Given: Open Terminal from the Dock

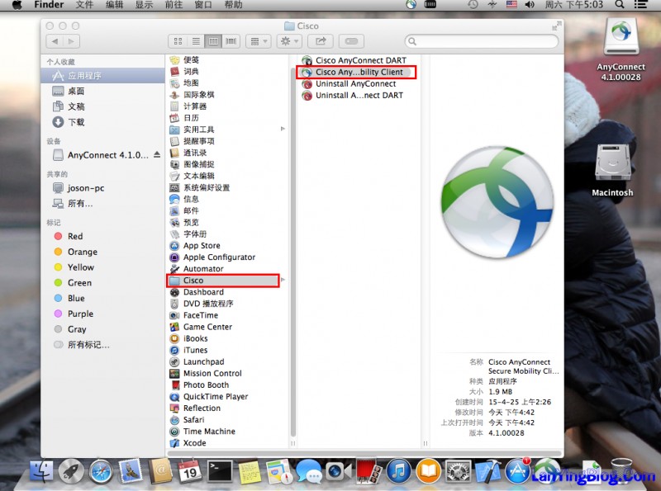Looking at the screenshot, I should 220,470.
